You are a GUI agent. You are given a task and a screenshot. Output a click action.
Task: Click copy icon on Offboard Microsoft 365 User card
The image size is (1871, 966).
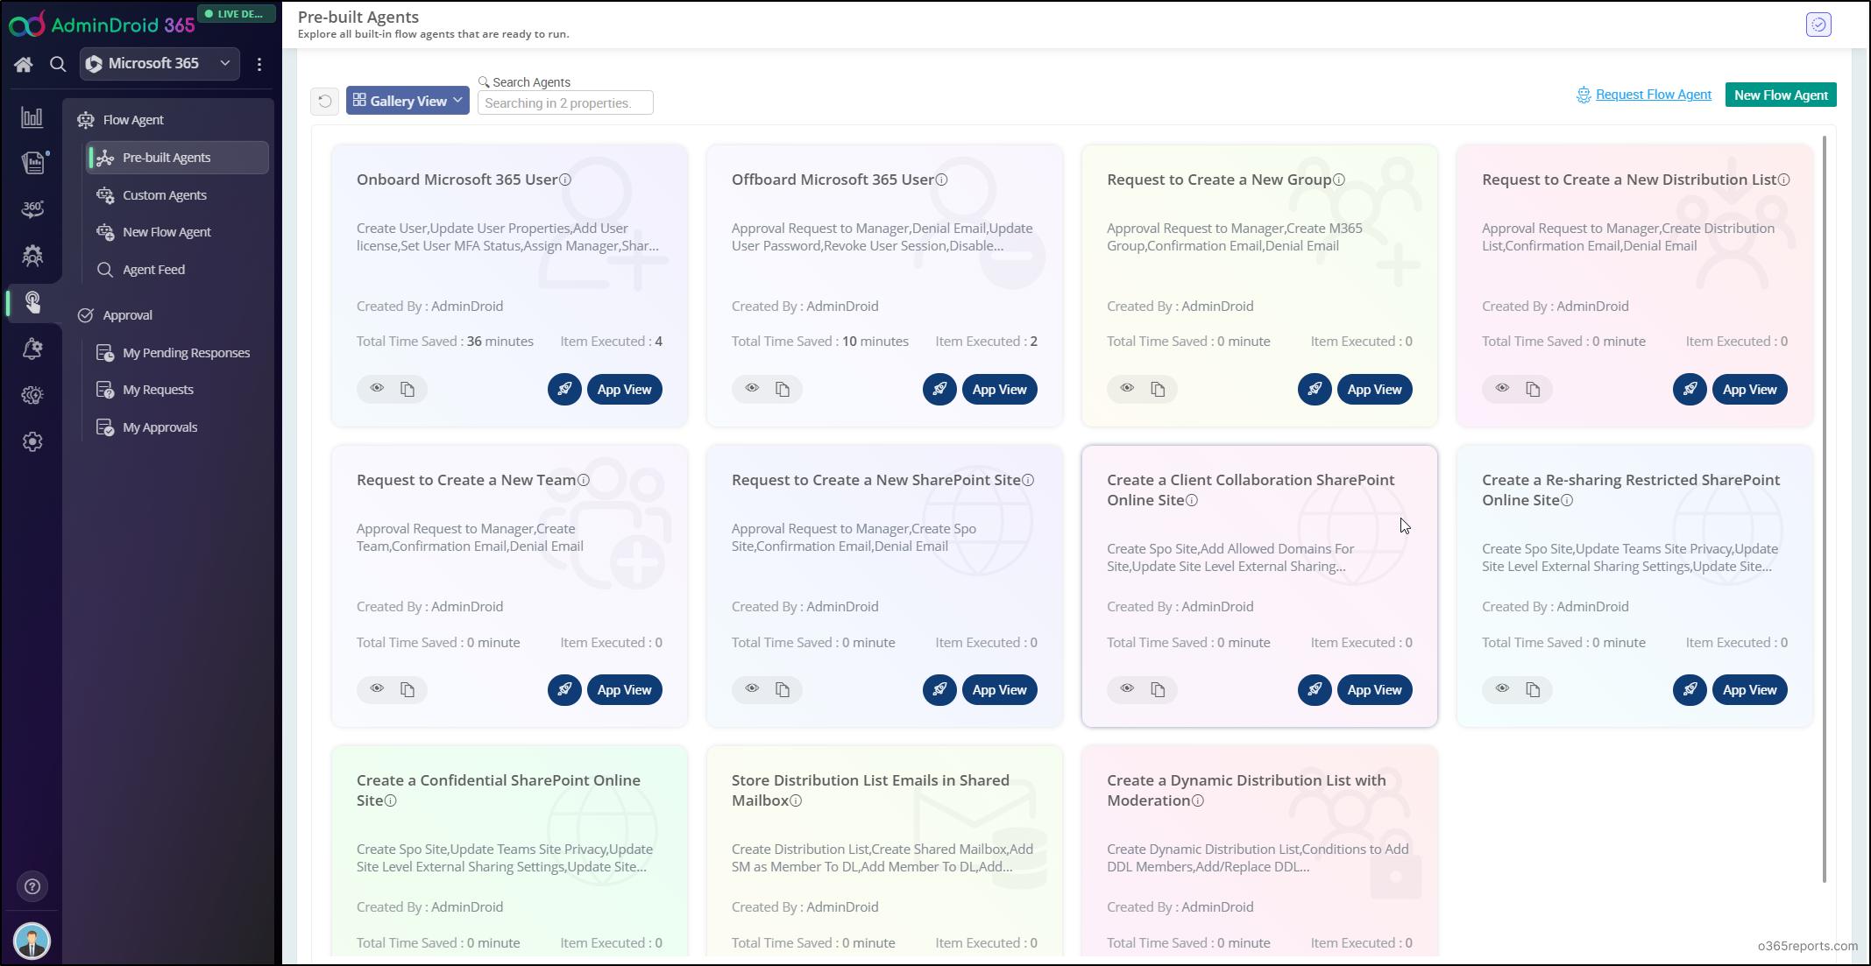[x=783, y=389]
